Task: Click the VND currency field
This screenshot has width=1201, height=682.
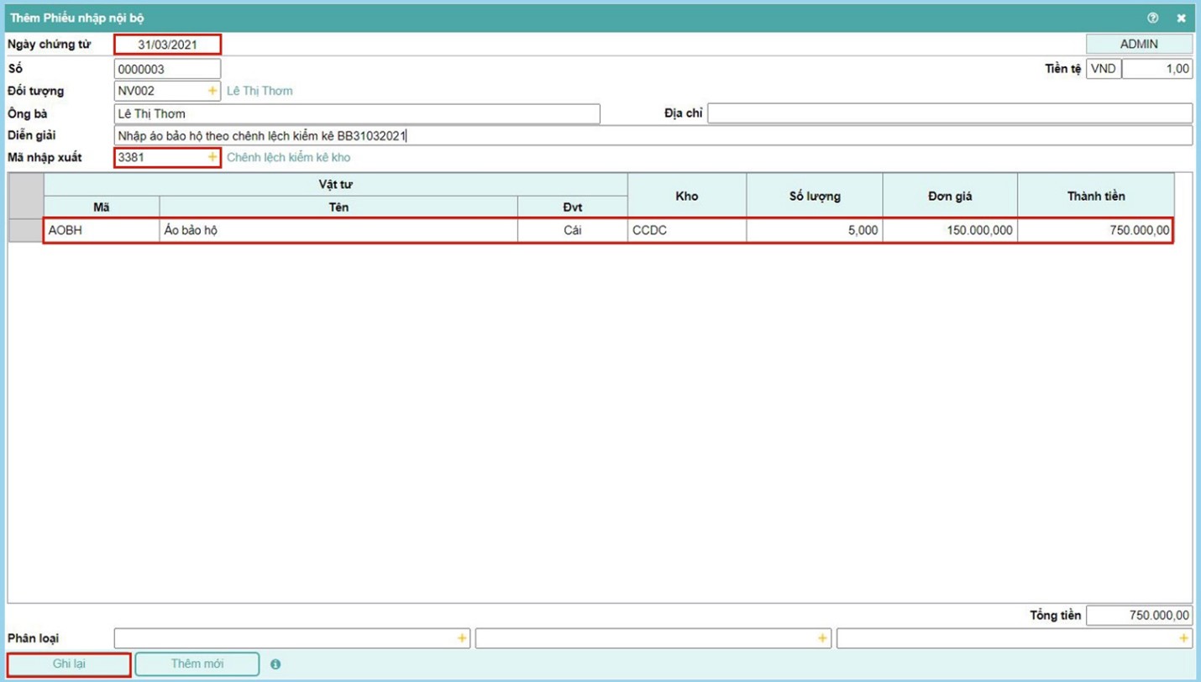Action: (x=1104, y=69)
